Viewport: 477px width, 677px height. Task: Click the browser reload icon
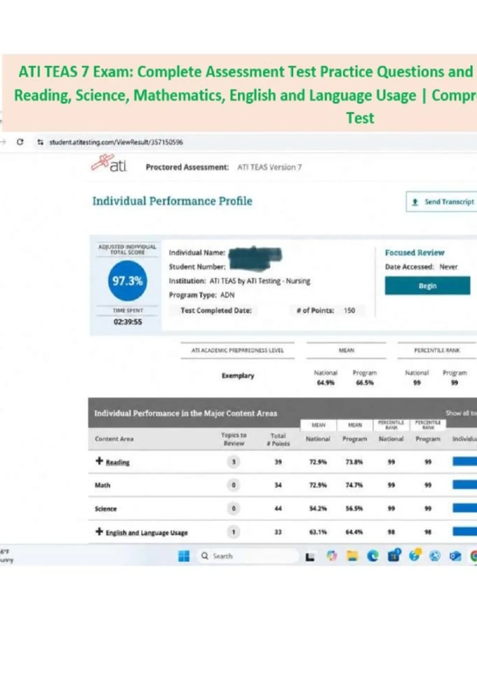20,142
